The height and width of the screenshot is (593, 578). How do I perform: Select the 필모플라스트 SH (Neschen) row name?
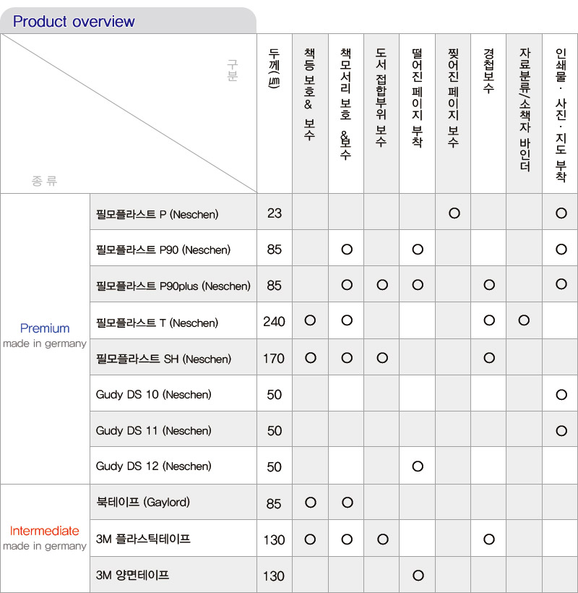pos(163,359)
